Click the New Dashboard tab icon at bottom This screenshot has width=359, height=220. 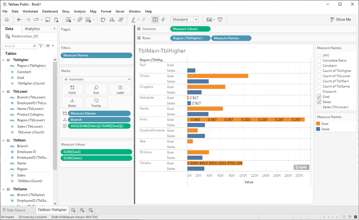(x=82, y=210)
